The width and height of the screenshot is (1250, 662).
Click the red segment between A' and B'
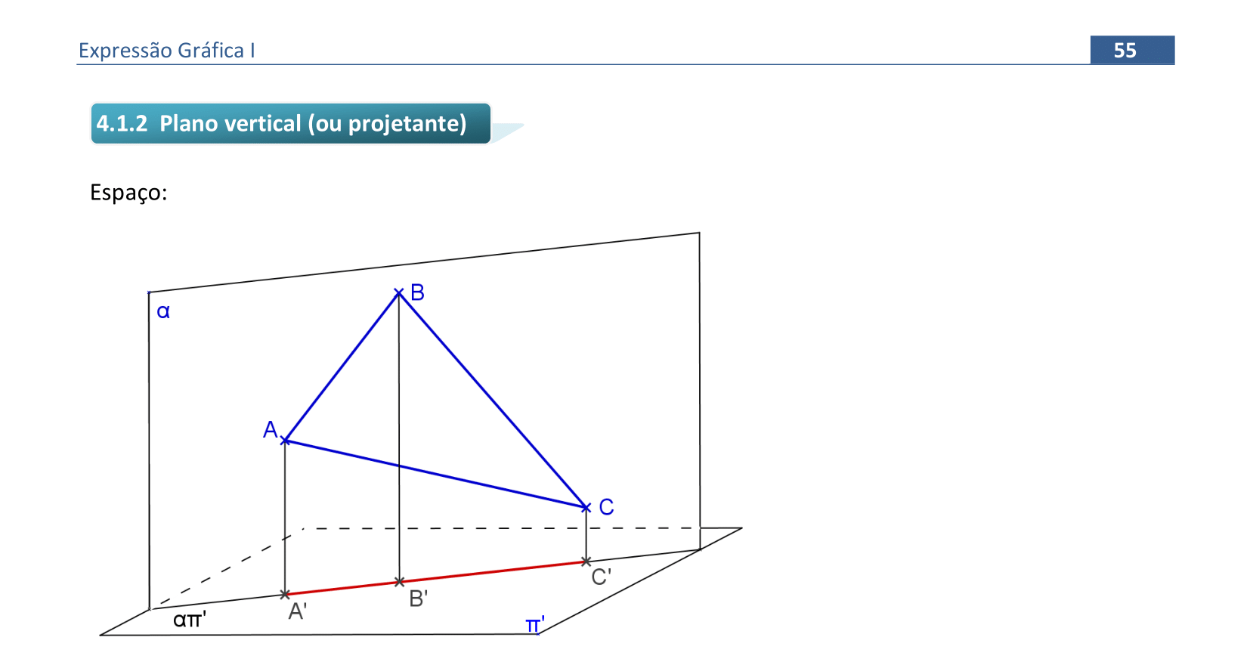coord(342,588)
